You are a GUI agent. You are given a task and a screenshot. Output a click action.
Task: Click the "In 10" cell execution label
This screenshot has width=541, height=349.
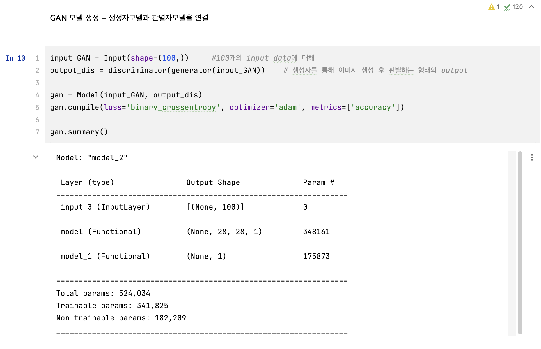pyautogui.click(x=15, y=58)
